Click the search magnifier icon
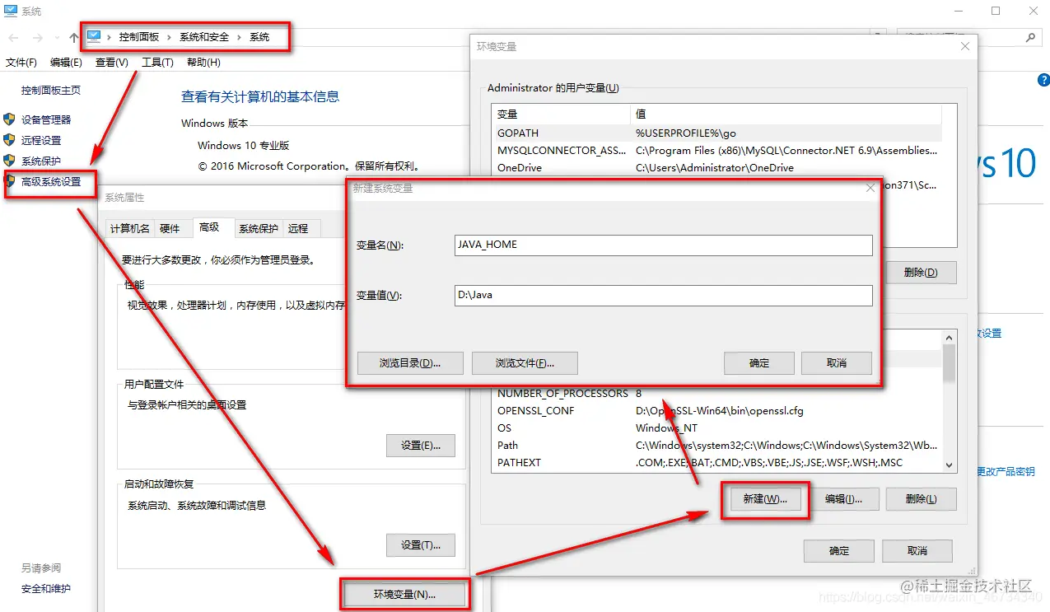Viewport: 1050px width, 612px height. [1029, 38]
